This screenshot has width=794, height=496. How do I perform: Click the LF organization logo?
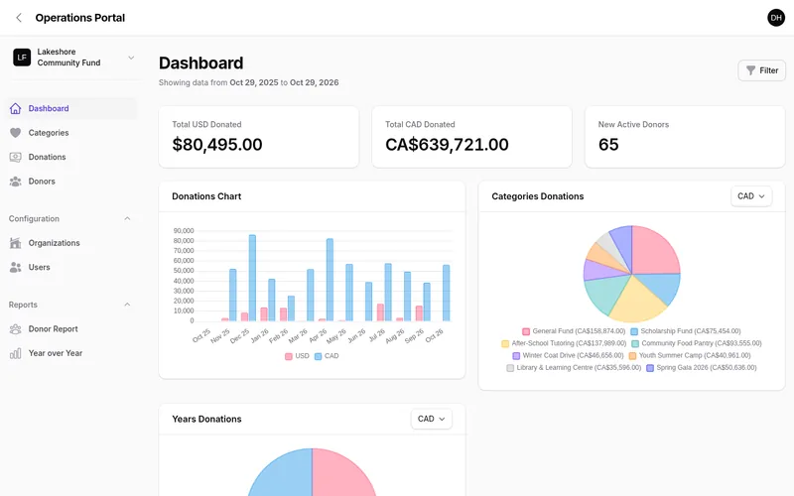[22, 58]
